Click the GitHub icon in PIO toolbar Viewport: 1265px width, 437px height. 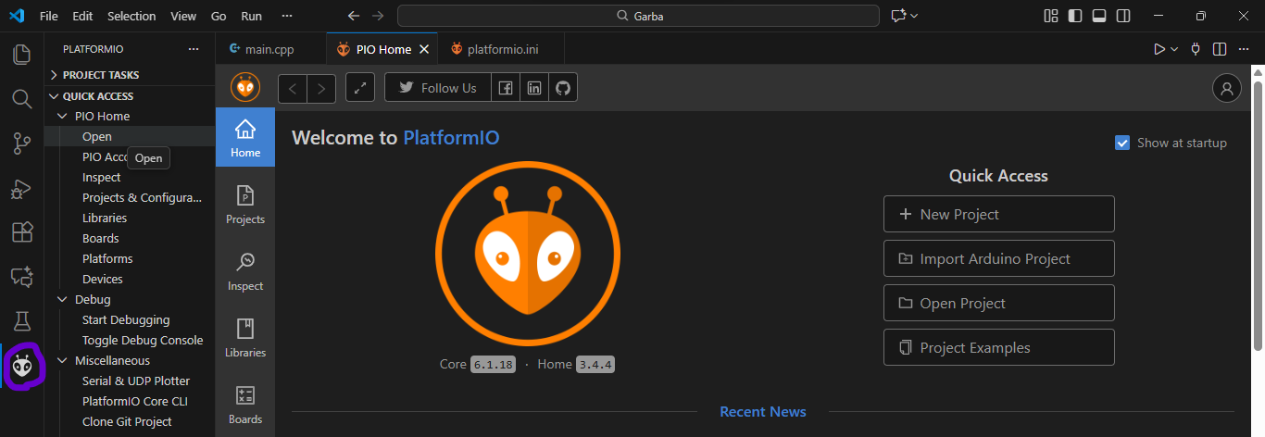click(x=562, y=88)
